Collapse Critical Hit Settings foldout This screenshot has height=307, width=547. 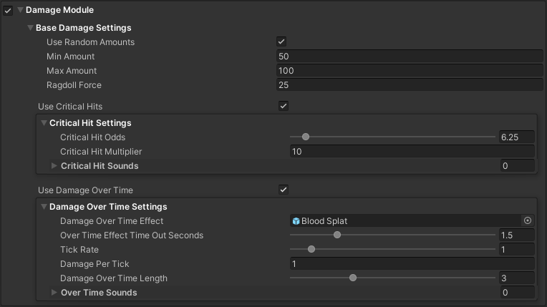click(44, 123)
